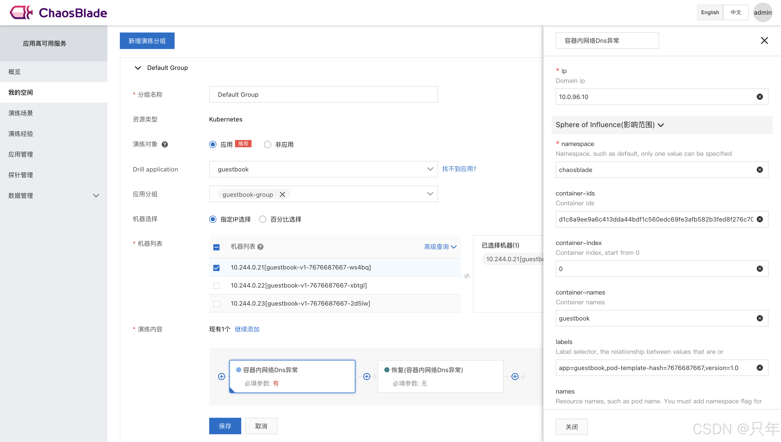
Task: Open the Drill application dropdown
Action: click(x=323, y=169)
